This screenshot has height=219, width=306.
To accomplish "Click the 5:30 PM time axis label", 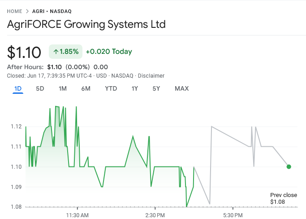I will point(233,215).
